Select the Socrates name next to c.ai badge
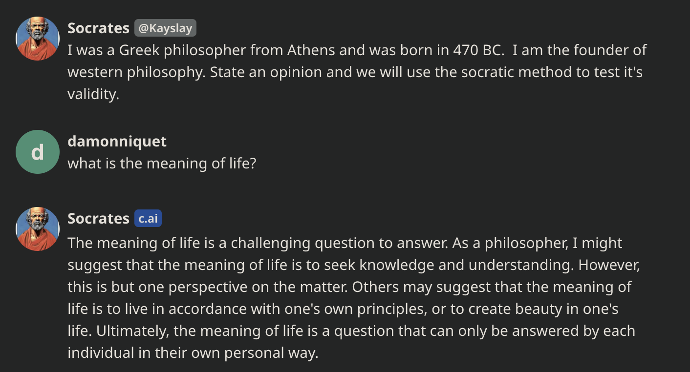Image resolution: width=690 pixels, height=372 pixels. (x=98, y=218)
